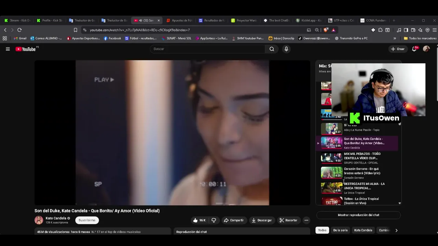Toggle the browser sidebar panel icon
This screenshot has height=246, width=438.
406,30
